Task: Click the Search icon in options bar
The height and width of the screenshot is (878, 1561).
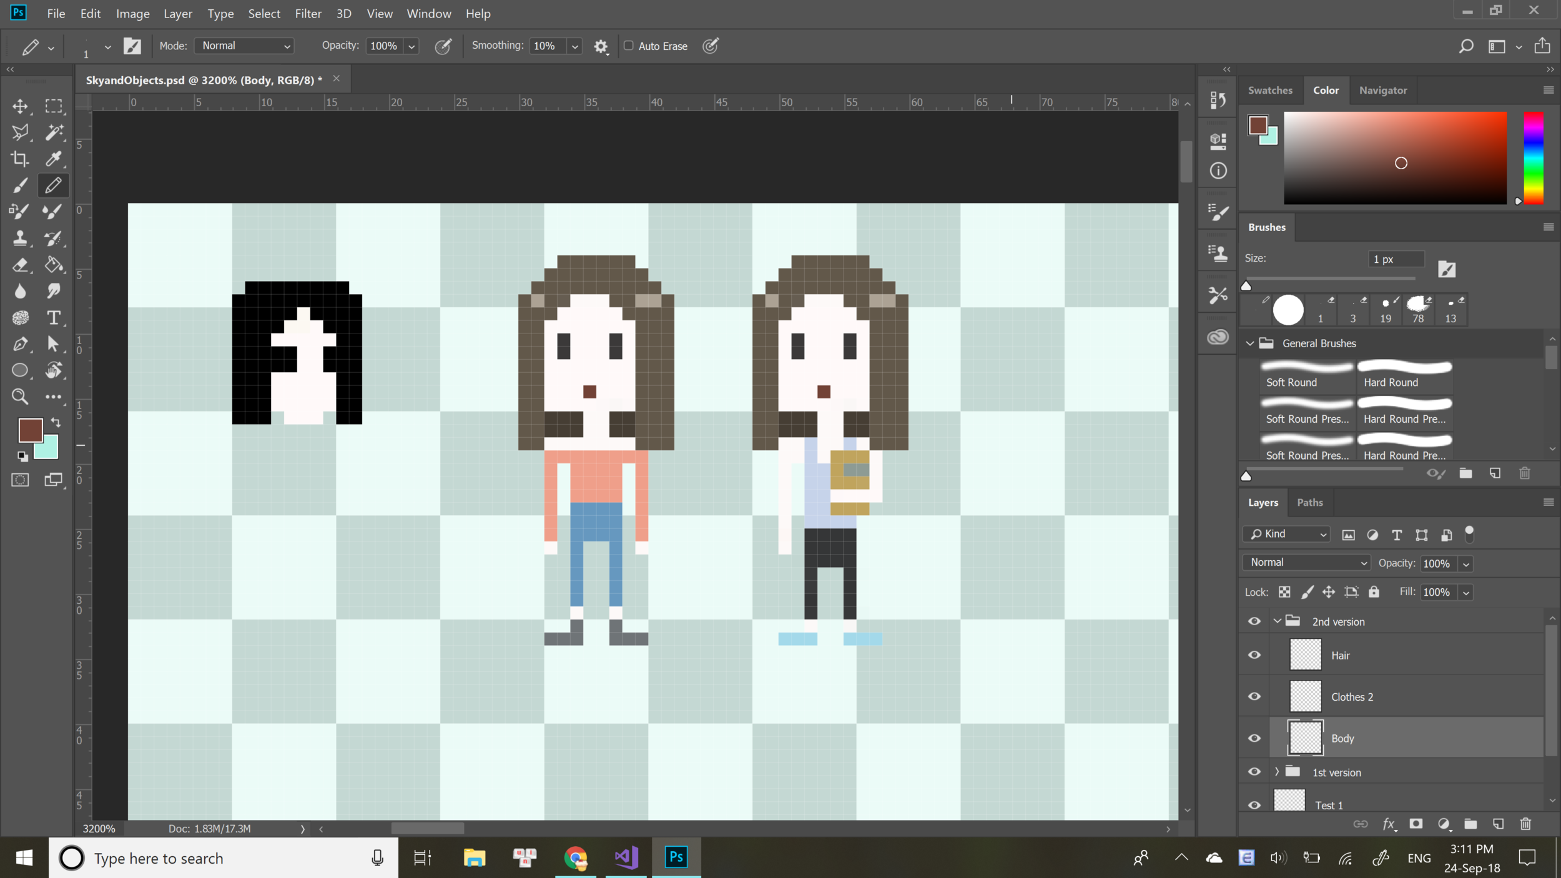Action: click(x=1465, y=46)
